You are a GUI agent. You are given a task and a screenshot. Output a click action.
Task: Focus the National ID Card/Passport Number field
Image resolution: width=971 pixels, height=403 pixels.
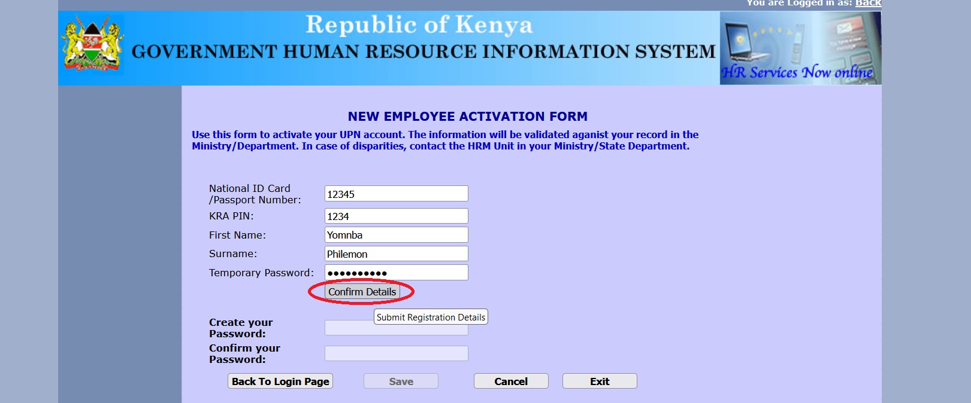(396, 194)
